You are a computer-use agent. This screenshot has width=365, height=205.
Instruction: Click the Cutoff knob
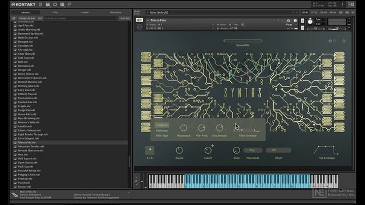(x=208, y=150)
